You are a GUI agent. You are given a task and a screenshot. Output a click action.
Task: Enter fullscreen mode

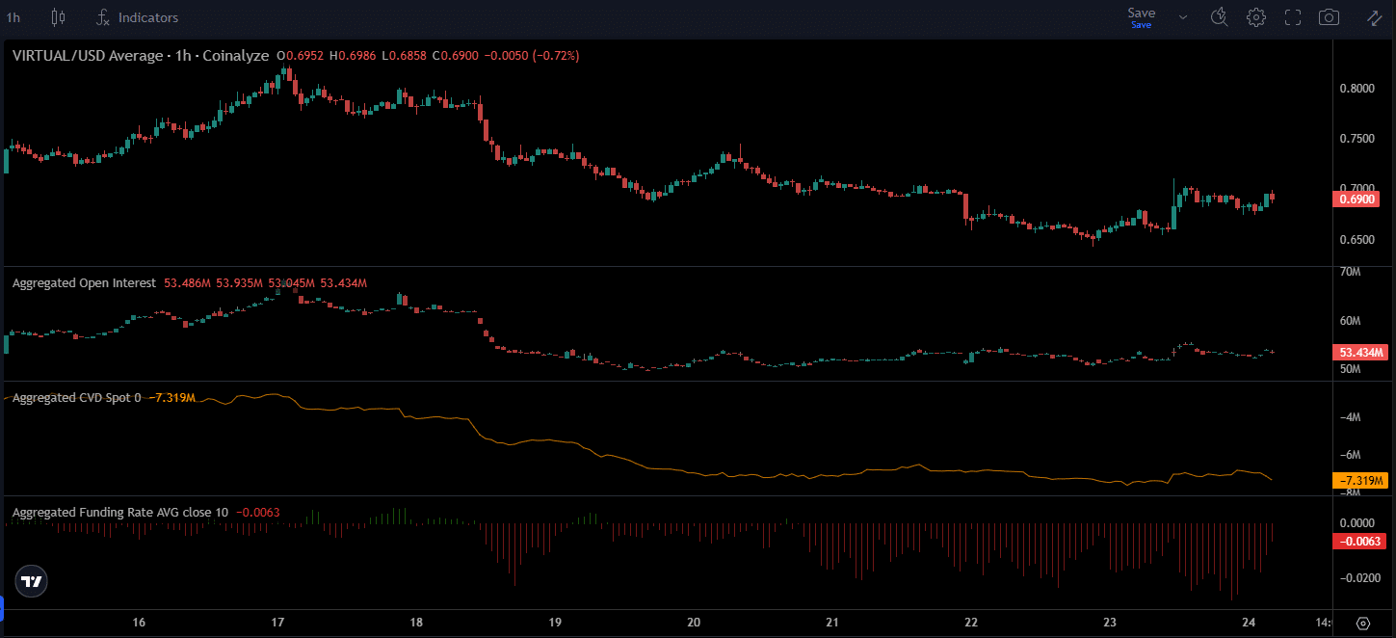pos(1292,17)
